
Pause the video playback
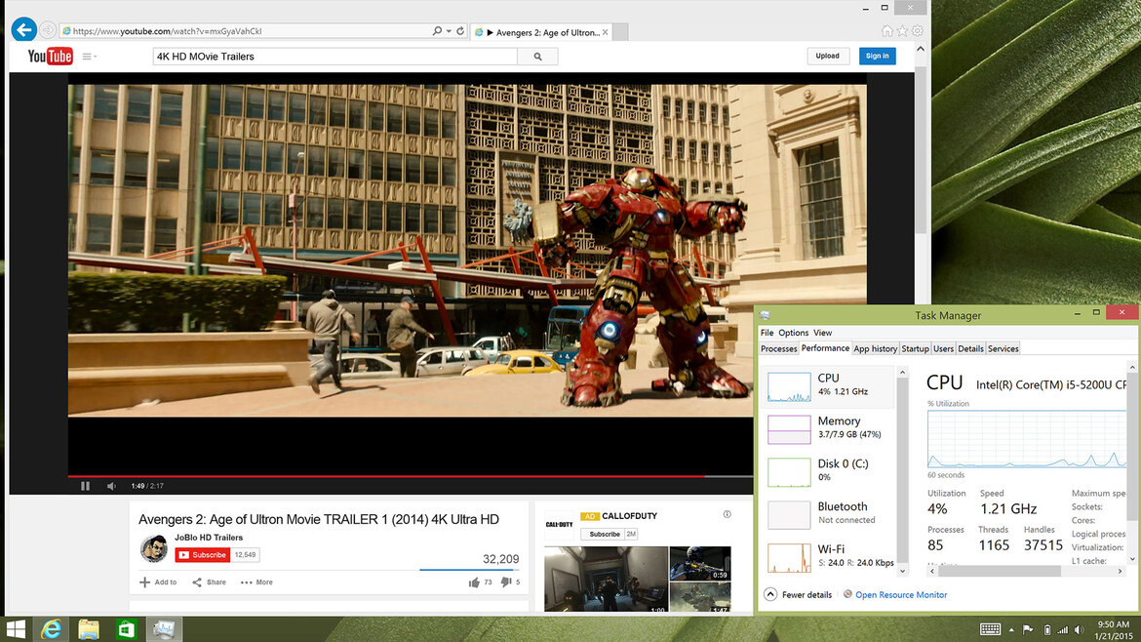click(x=85, y=486)
